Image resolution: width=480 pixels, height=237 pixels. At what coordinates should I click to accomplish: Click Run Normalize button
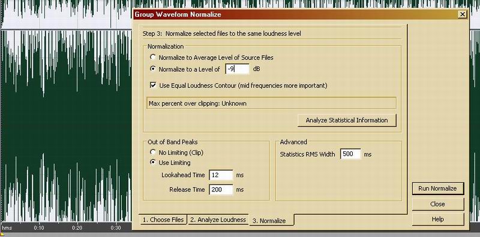click(x=438, y=189)
